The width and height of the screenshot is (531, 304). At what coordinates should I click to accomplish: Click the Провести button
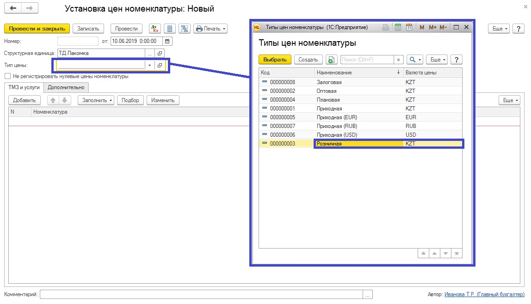[x=126, y=29]
